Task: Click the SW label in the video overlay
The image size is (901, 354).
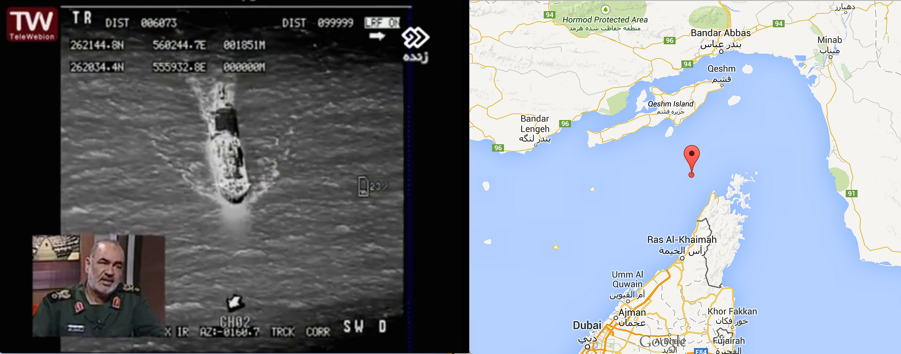Action: click(354, 327)
